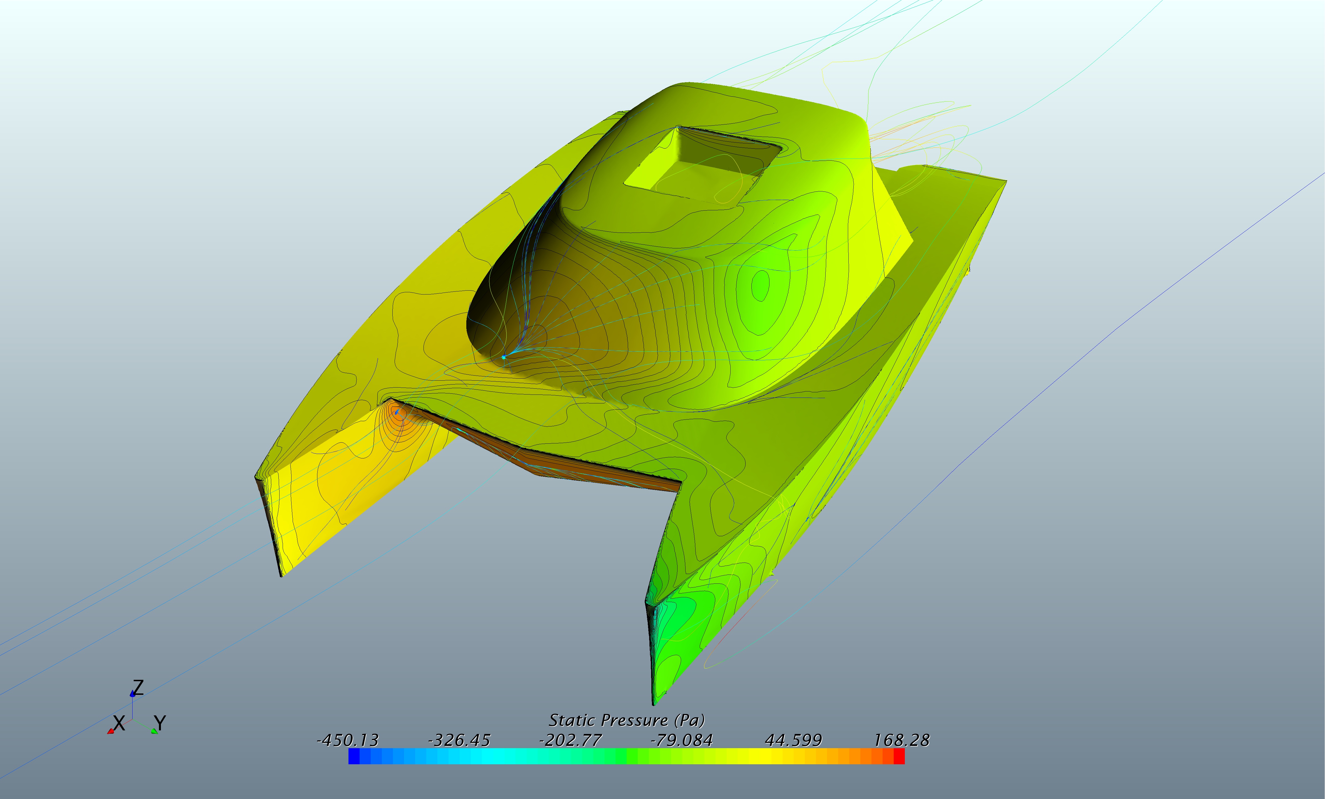Click the blue Z axis arrow tip
Image resolution: width=1325 pixels, height=799 pixels.
click(132, 694)
